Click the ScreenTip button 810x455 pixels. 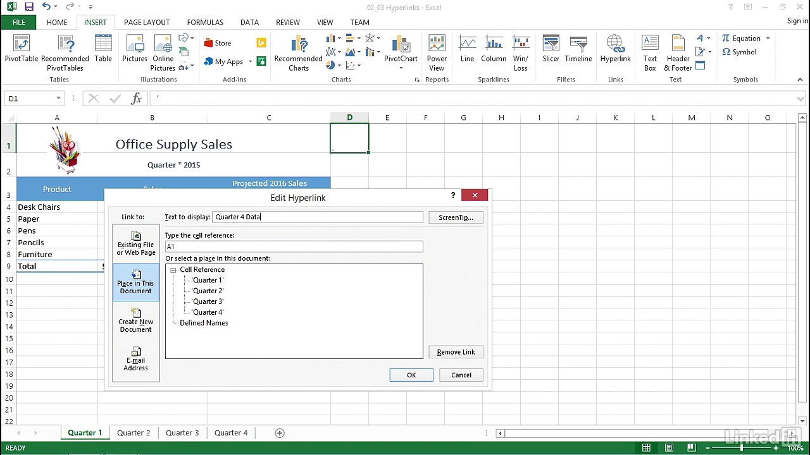(456, 217)
